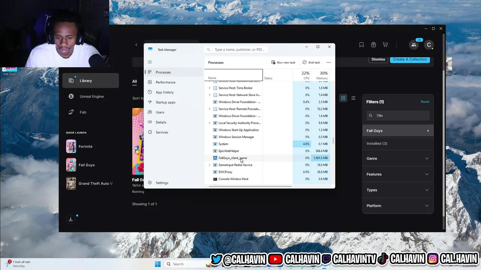This screenshot has width=481, height=270.
Task: Expand Local Security Authority Process row
Action: [209, 123]
